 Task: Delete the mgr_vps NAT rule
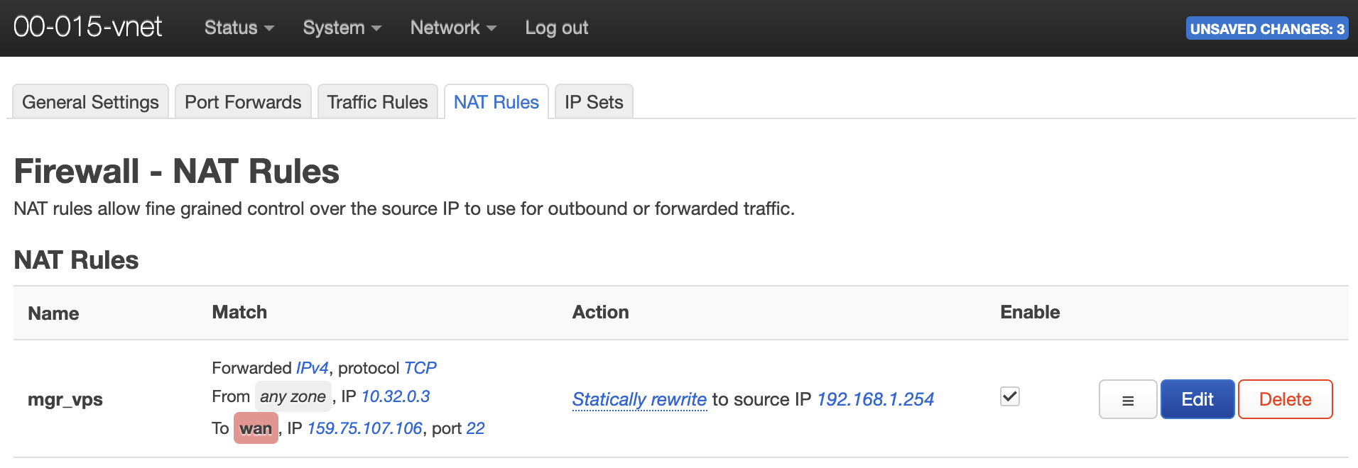coord(1286,399)
